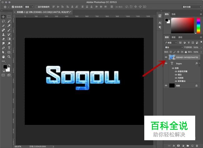
Task: Swap foreground and background colors
Action: point(9,65)
